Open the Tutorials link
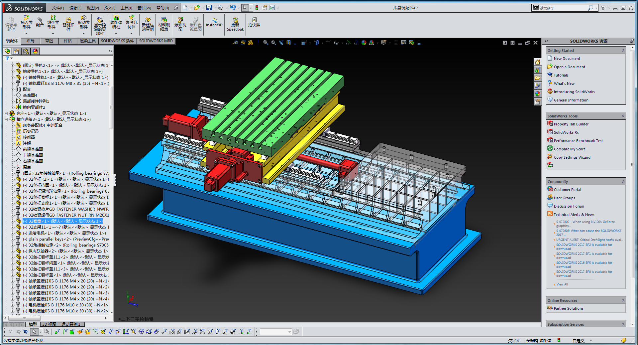The image size is (638, 345). [x=561, y=76]
